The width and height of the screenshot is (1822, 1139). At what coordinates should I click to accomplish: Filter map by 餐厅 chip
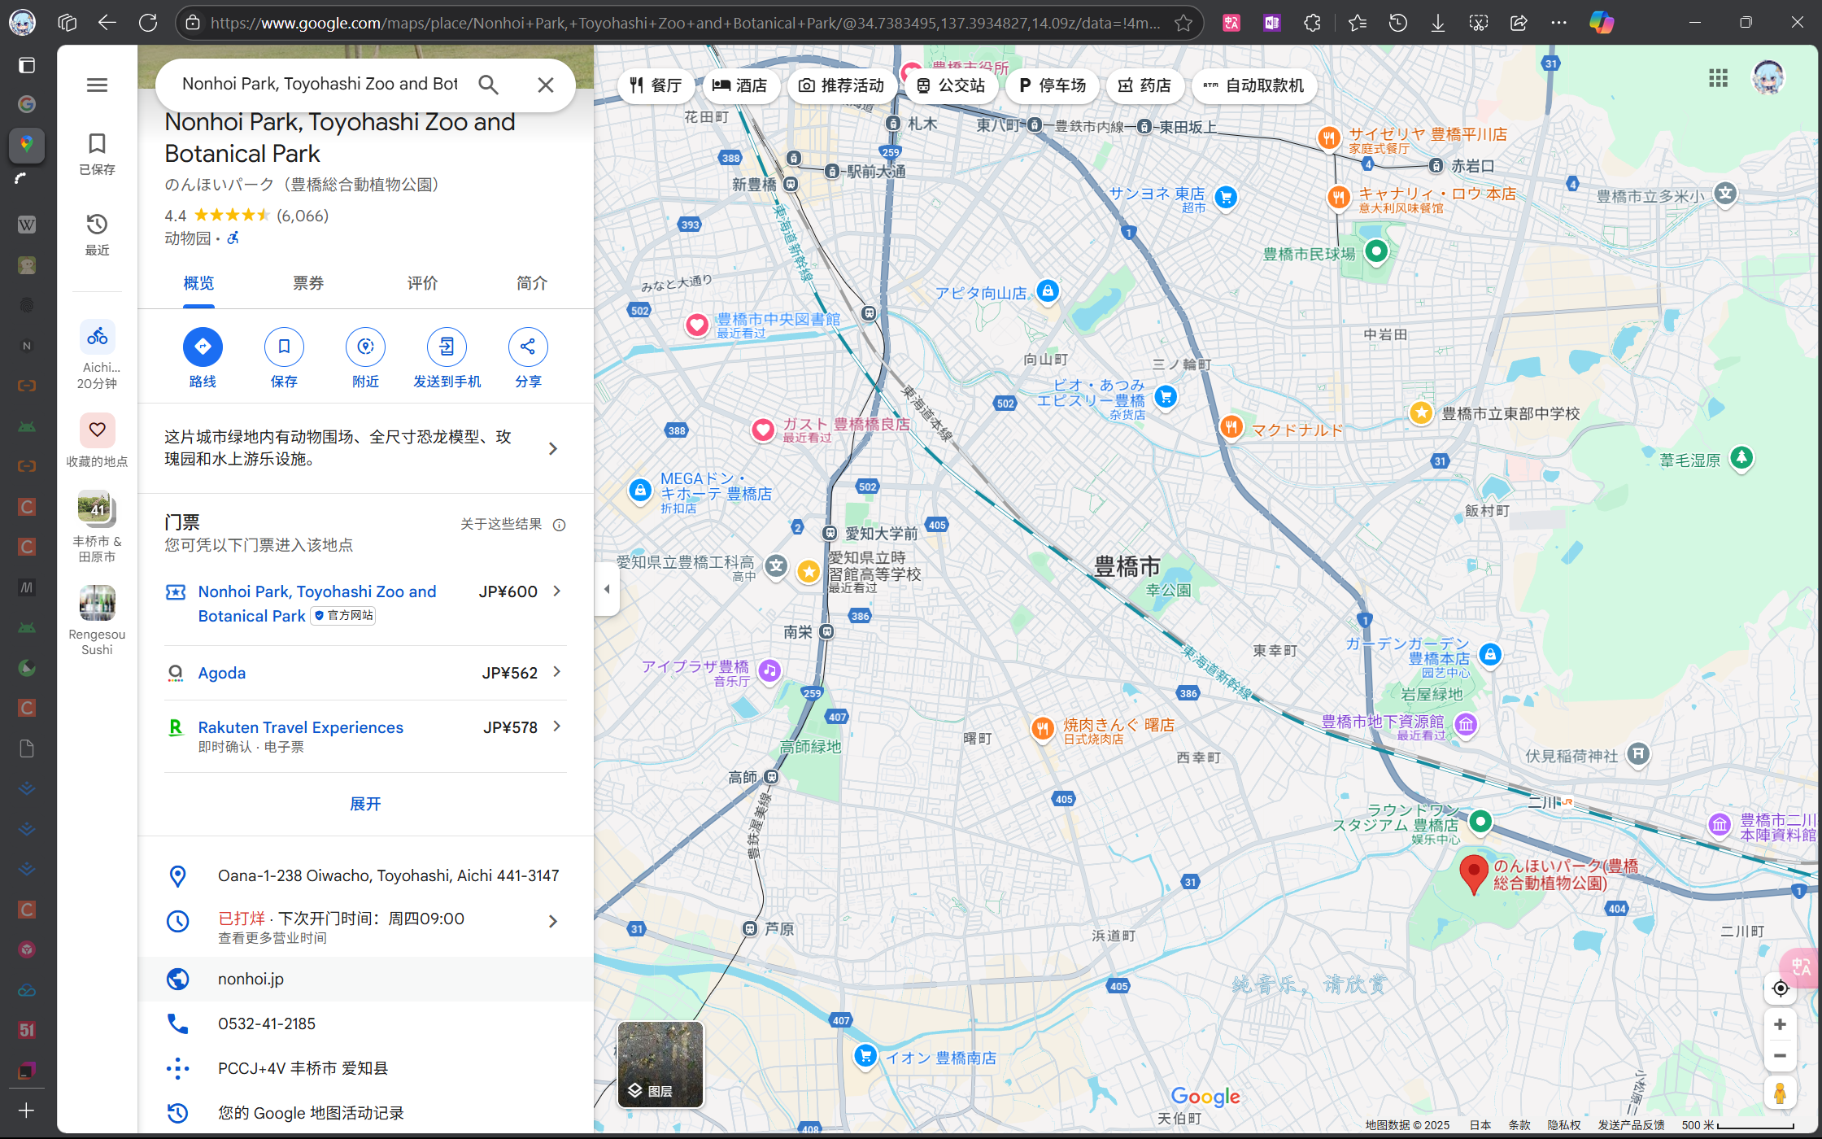coord(656,85)
